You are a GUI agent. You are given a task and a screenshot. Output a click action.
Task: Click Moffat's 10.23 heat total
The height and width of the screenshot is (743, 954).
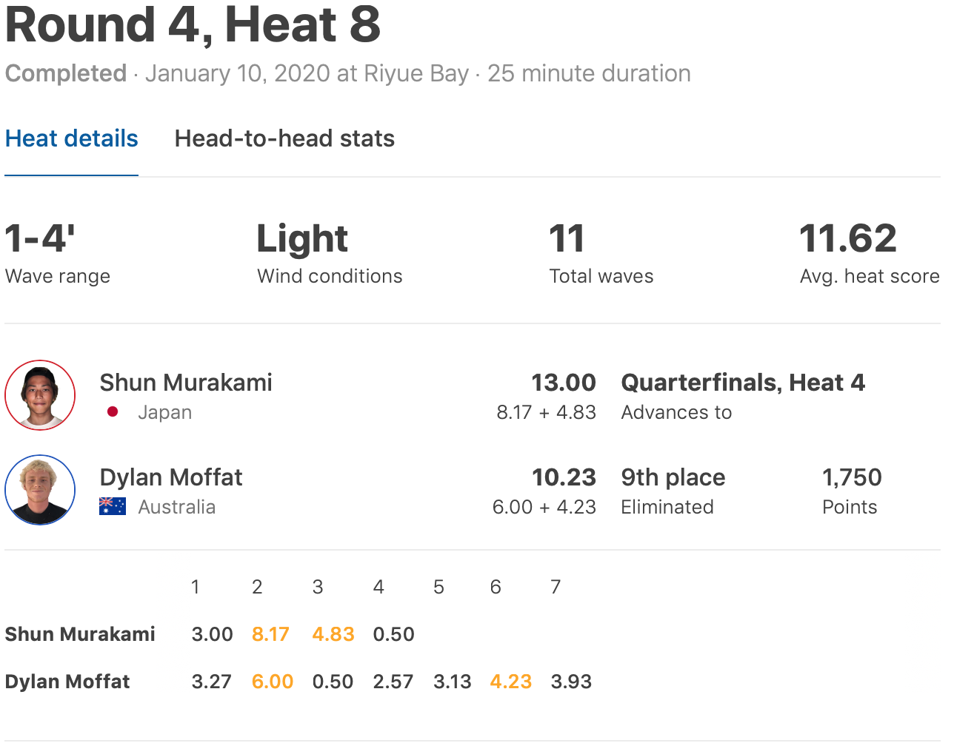point(563,477)
